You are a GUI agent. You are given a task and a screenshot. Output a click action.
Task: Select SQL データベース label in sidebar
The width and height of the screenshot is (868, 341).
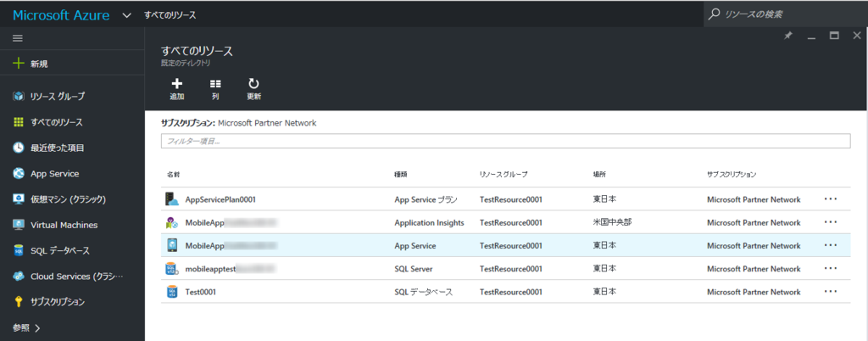[x=60, y=251]
